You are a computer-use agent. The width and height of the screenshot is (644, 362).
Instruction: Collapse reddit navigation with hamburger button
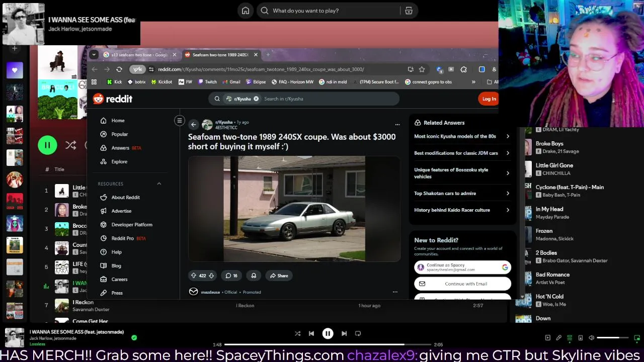point(180,121)
